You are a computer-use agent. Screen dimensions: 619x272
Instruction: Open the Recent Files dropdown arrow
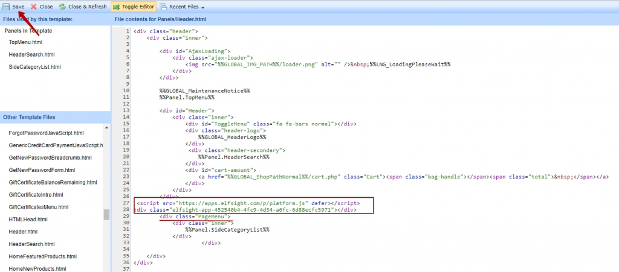click(x=203, y=7)
